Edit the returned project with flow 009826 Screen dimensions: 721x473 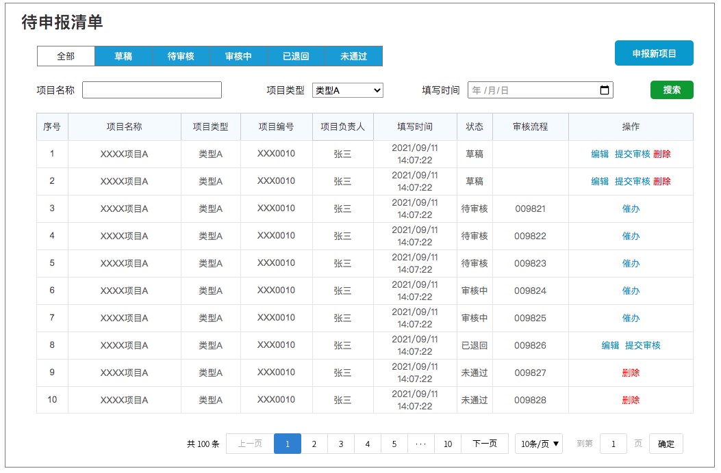[610, 345]
